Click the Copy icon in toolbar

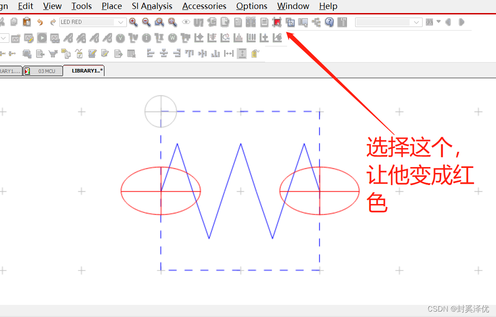14,22
